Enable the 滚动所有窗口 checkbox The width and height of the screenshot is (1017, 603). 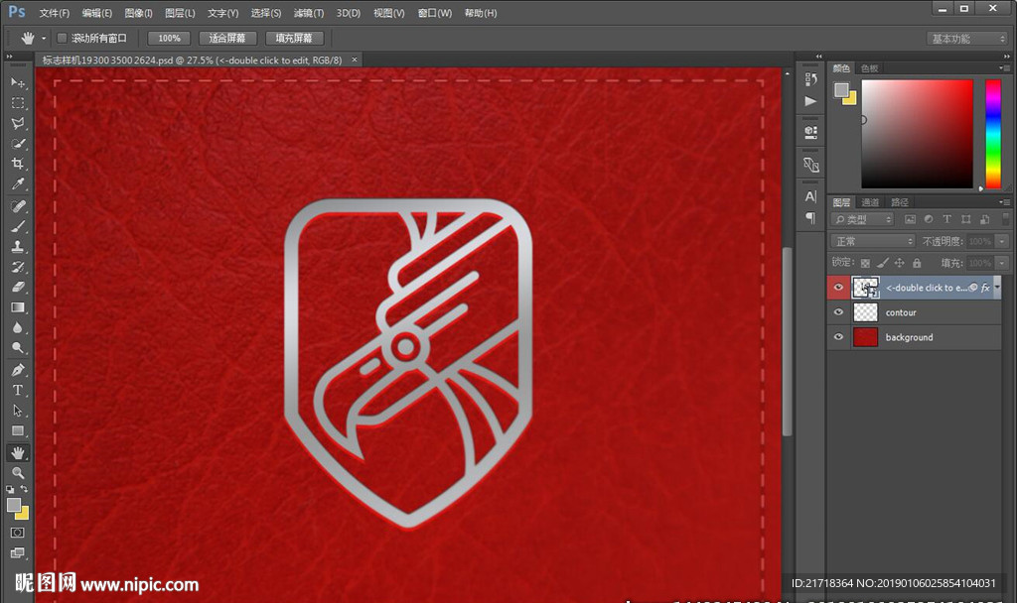[x=62, y=39]
